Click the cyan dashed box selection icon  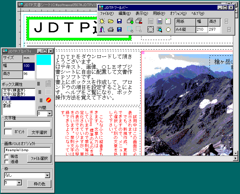click(x=130, y=29)
